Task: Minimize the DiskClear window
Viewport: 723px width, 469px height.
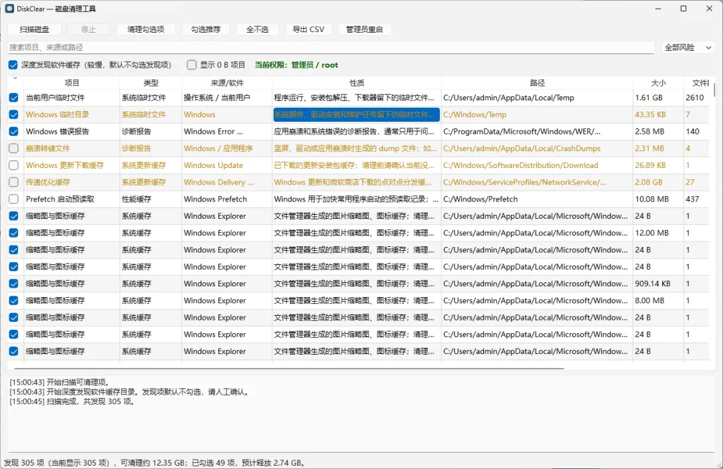Action: click(x=658, y=9)
